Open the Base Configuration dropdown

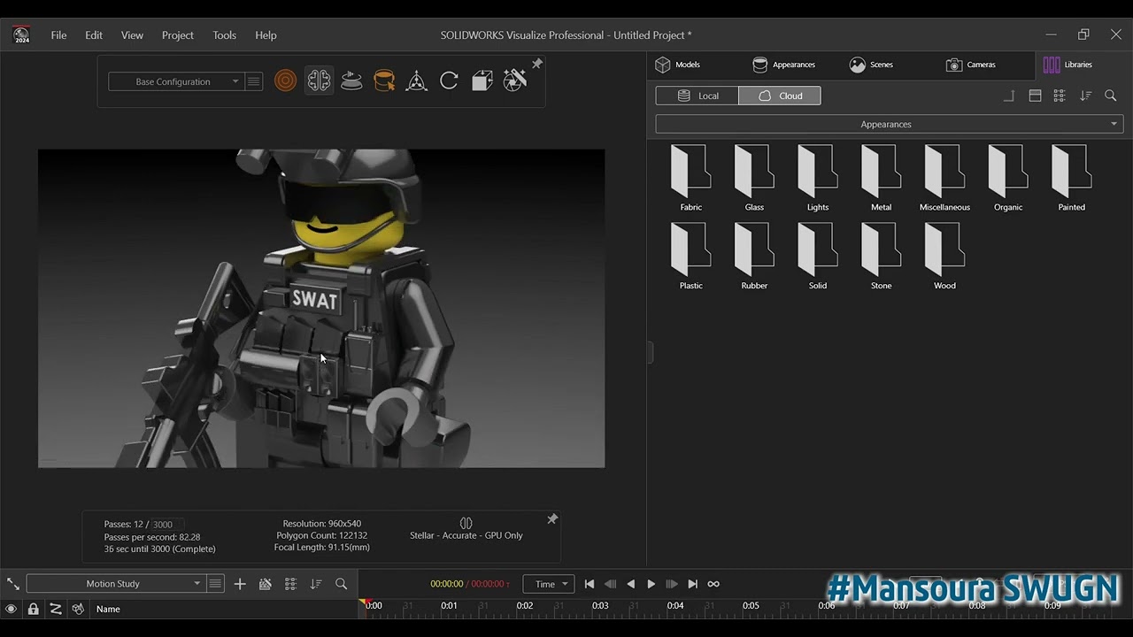click(175, 81)
